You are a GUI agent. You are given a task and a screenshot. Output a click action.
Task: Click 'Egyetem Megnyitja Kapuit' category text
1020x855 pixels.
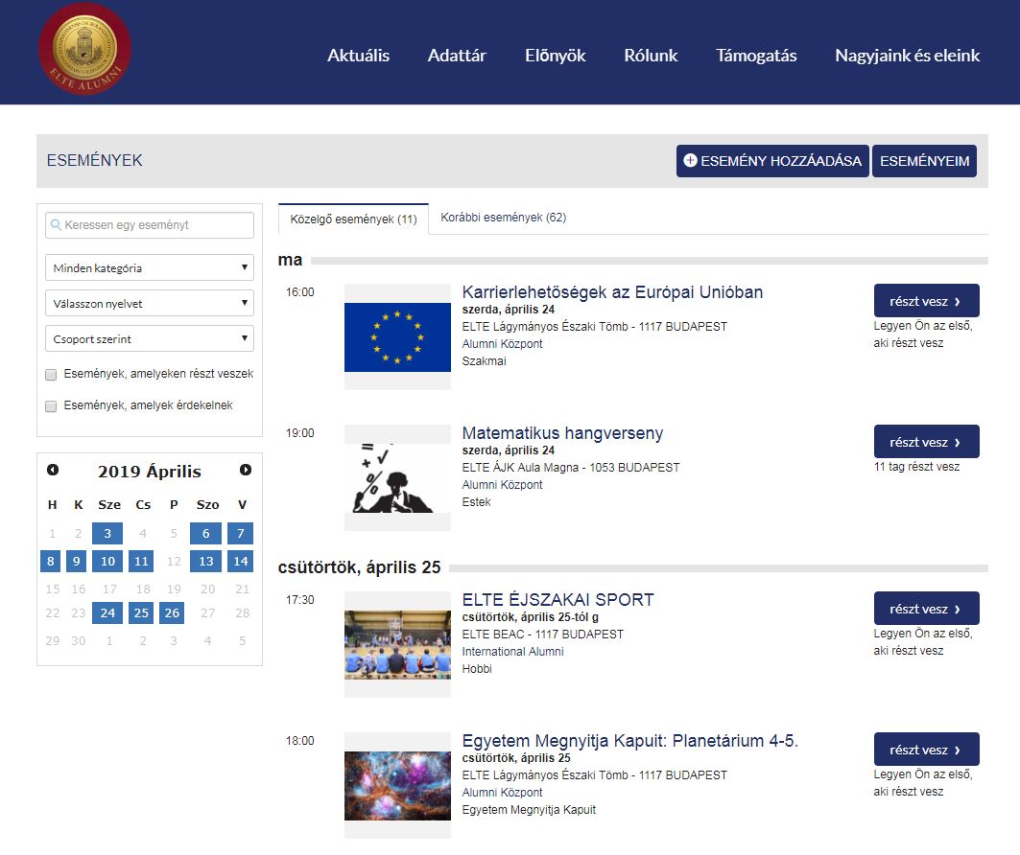click(529, 810)
